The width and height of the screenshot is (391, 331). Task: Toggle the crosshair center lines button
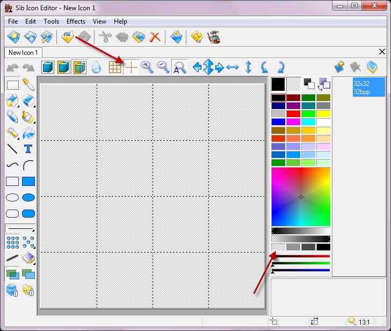pyautogui.click(x=131, y=67)
